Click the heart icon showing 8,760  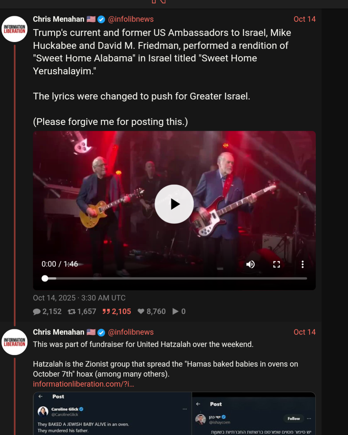point(141,312)
